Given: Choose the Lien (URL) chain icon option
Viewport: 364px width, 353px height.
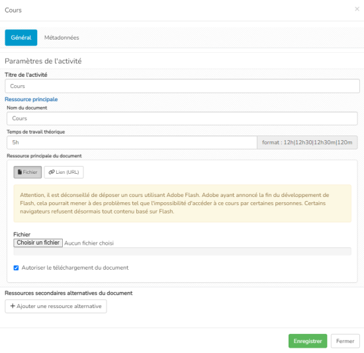Looking at the screenshot, I should 64,172.
